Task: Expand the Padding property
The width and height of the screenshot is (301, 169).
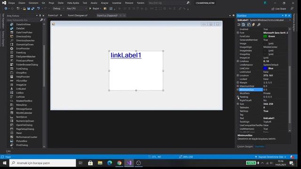Action: tap(238, 97)
